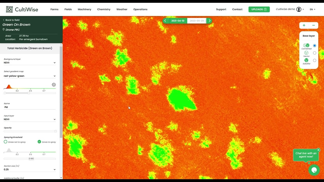This screenshot has height=182, width=324.
Task: Open the Operations menu
Action: click(140, 9)
